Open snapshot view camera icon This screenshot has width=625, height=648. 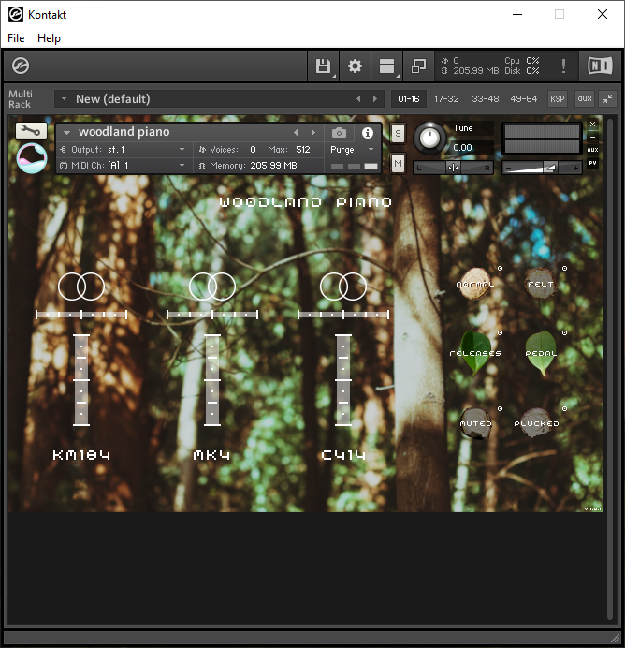click(339, 133)
